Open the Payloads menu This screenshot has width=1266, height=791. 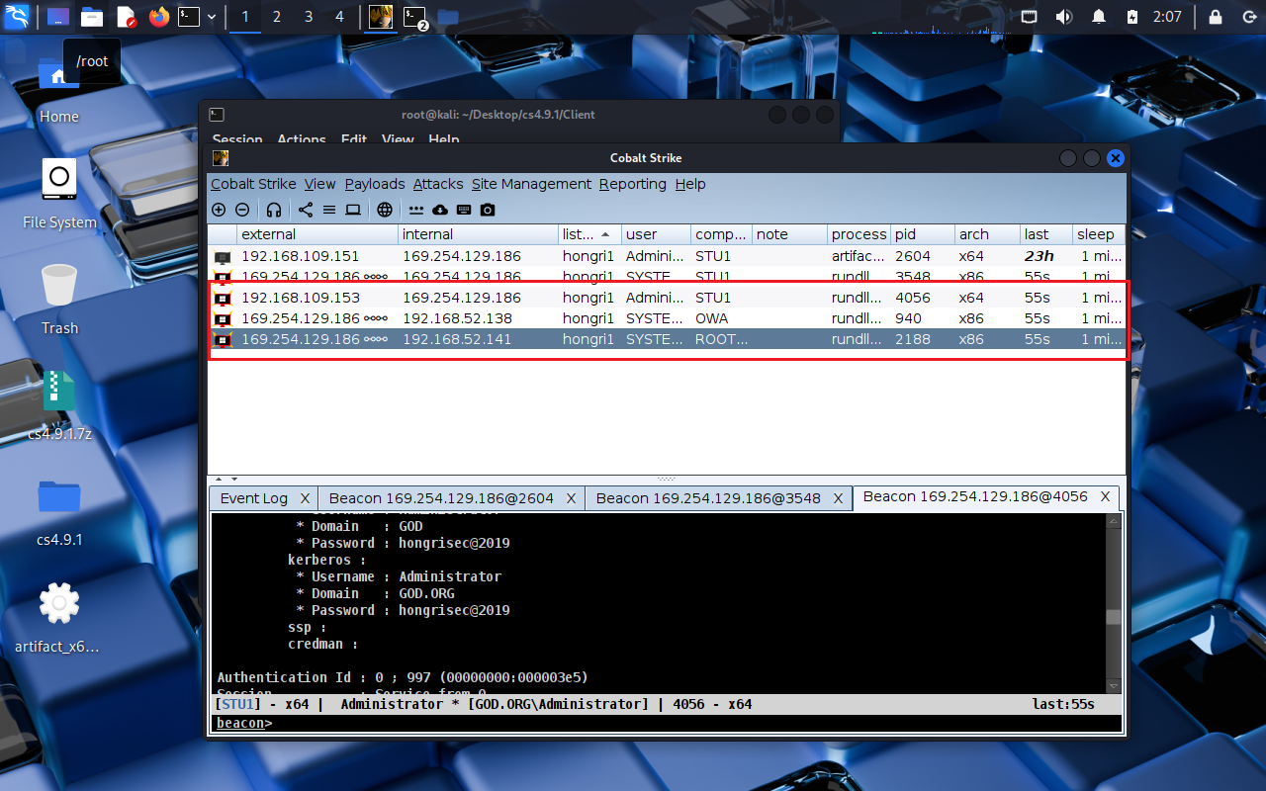[x=375, y=184]
